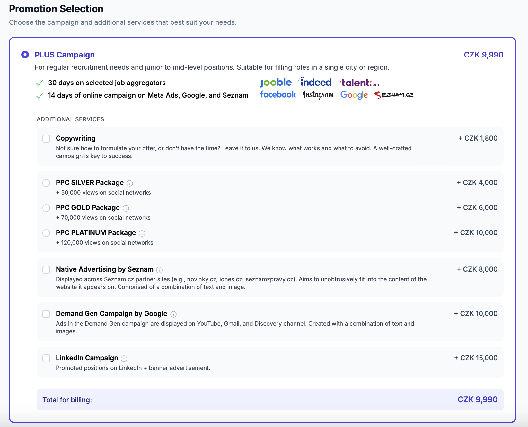Image resolution: width=528 pixels, height=427 pixels.
Task: Click the Jooble logo
Action: 276,83
